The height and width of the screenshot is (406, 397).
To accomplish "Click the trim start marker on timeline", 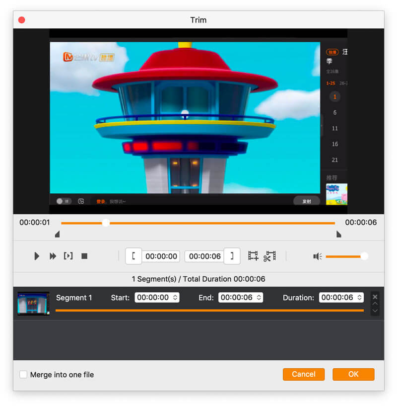I will [57, 234].
